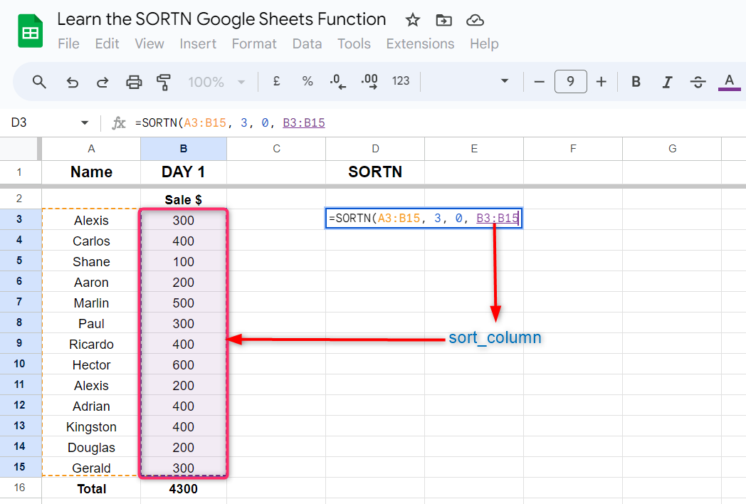Image resolution: width=746 pixels, height=504 pixels.
Task: Toggle italic formatting
Action: 667,82
